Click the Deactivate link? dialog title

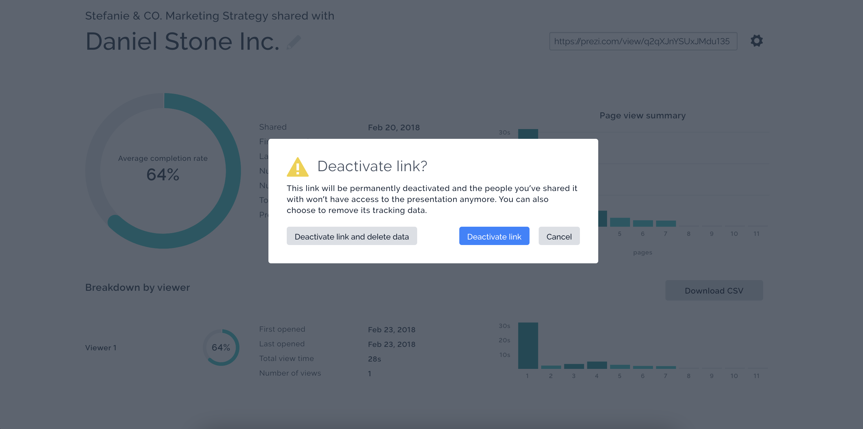coord(372,166)
